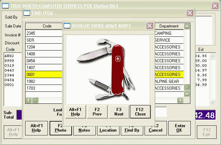
Task: Open Alt+F1 Help in photo window
Action: pyautogui.click(x=75, y=112)
